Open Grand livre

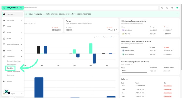10,68
